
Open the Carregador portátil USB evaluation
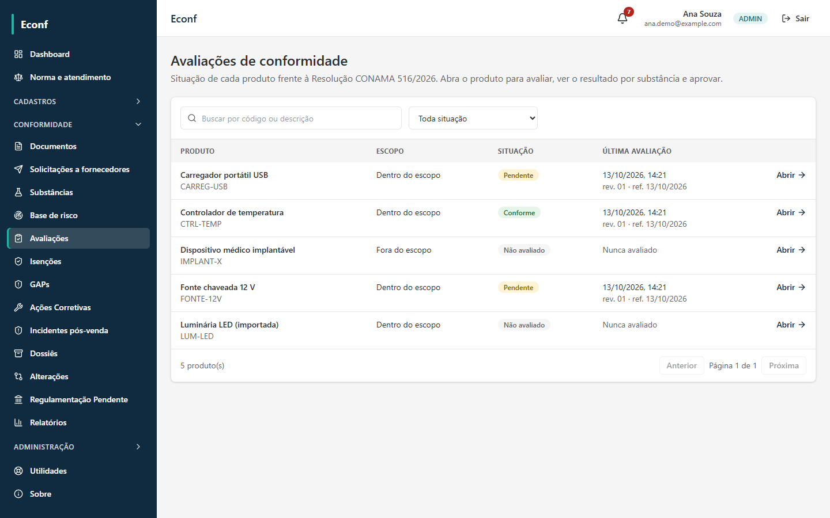pos(791,175)
